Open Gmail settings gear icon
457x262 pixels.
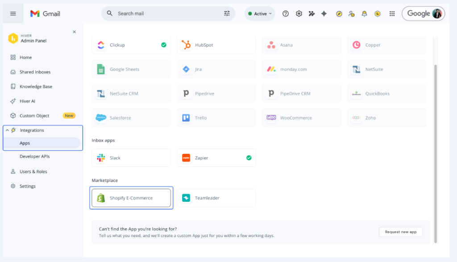299,14
